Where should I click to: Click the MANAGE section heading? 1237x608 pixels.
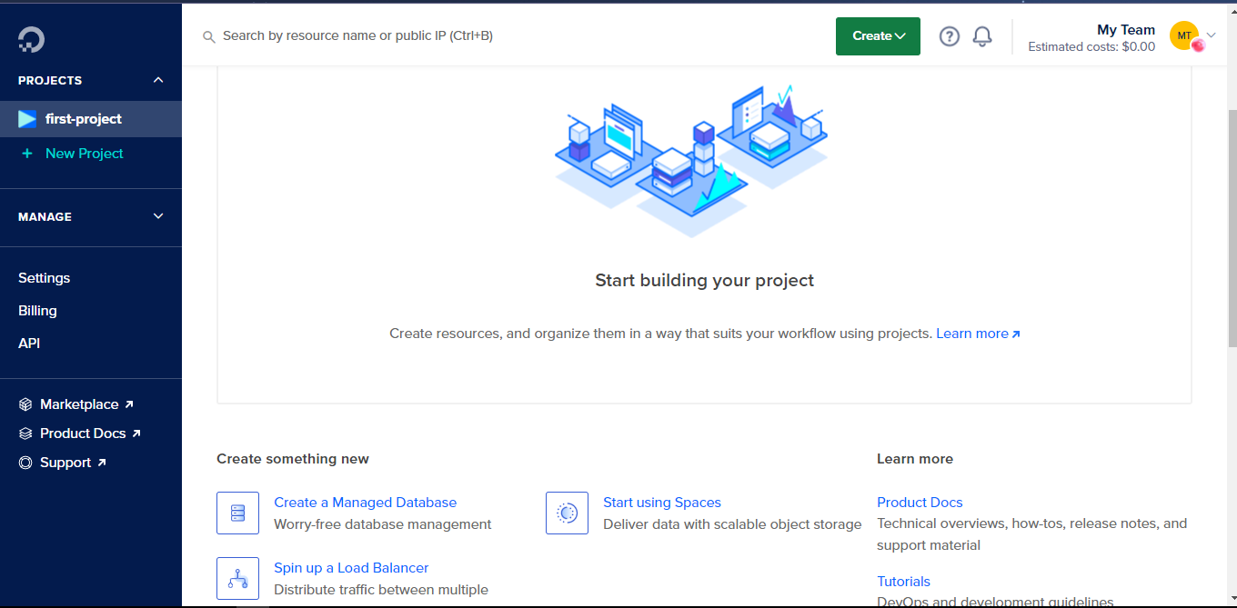click(45, 216)
